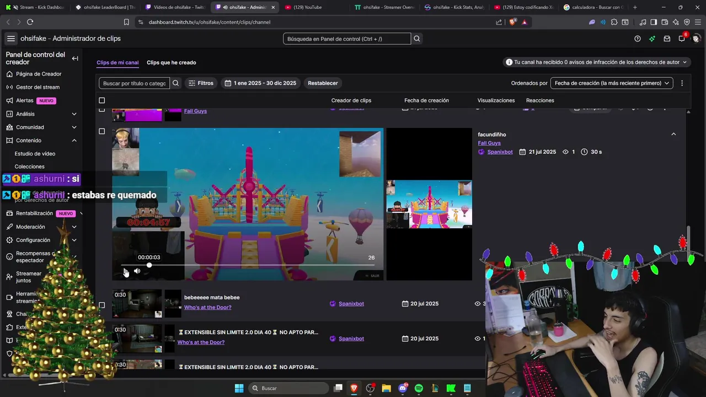Mute the clip player volume

[137, 271]
